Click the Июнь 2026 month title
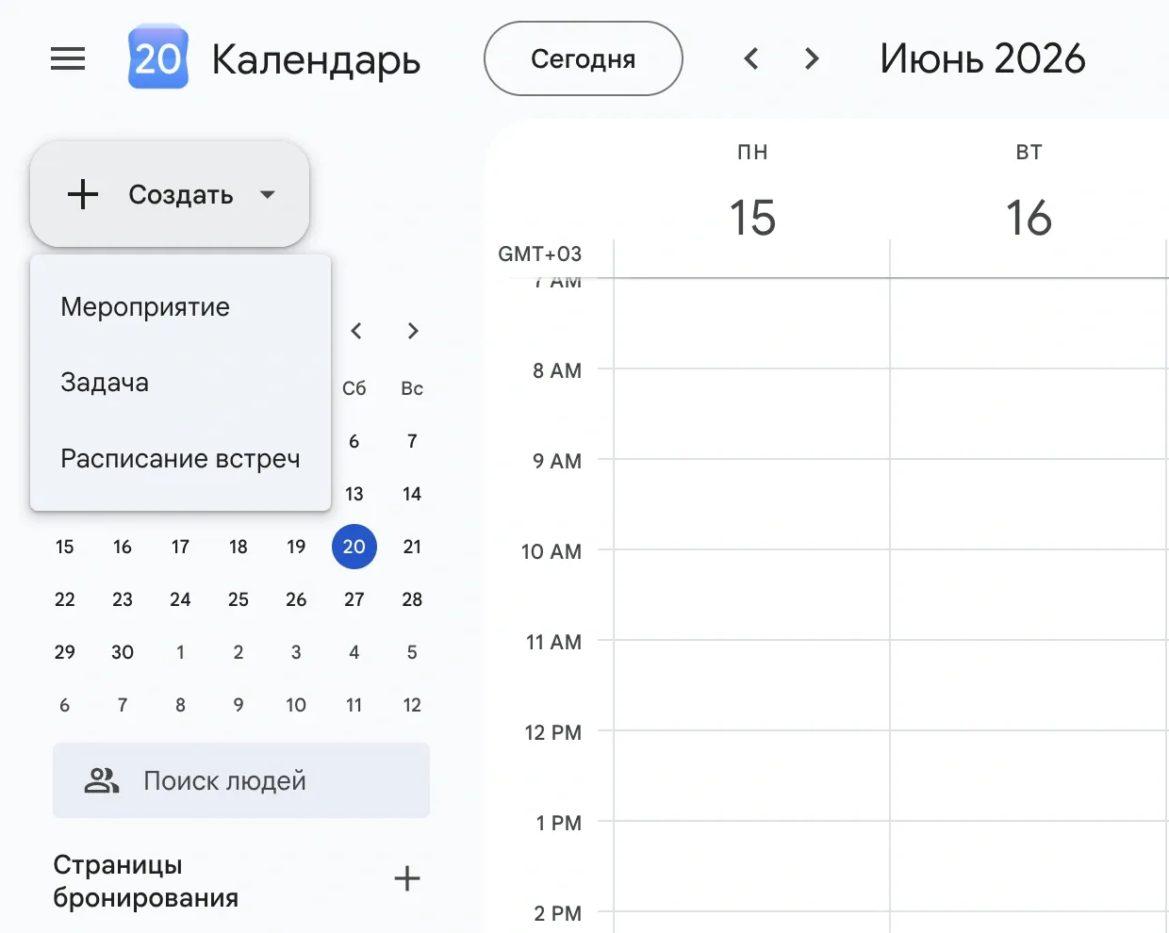Image resolution: width=1169 pixels, height=933 pixels. 982,58
